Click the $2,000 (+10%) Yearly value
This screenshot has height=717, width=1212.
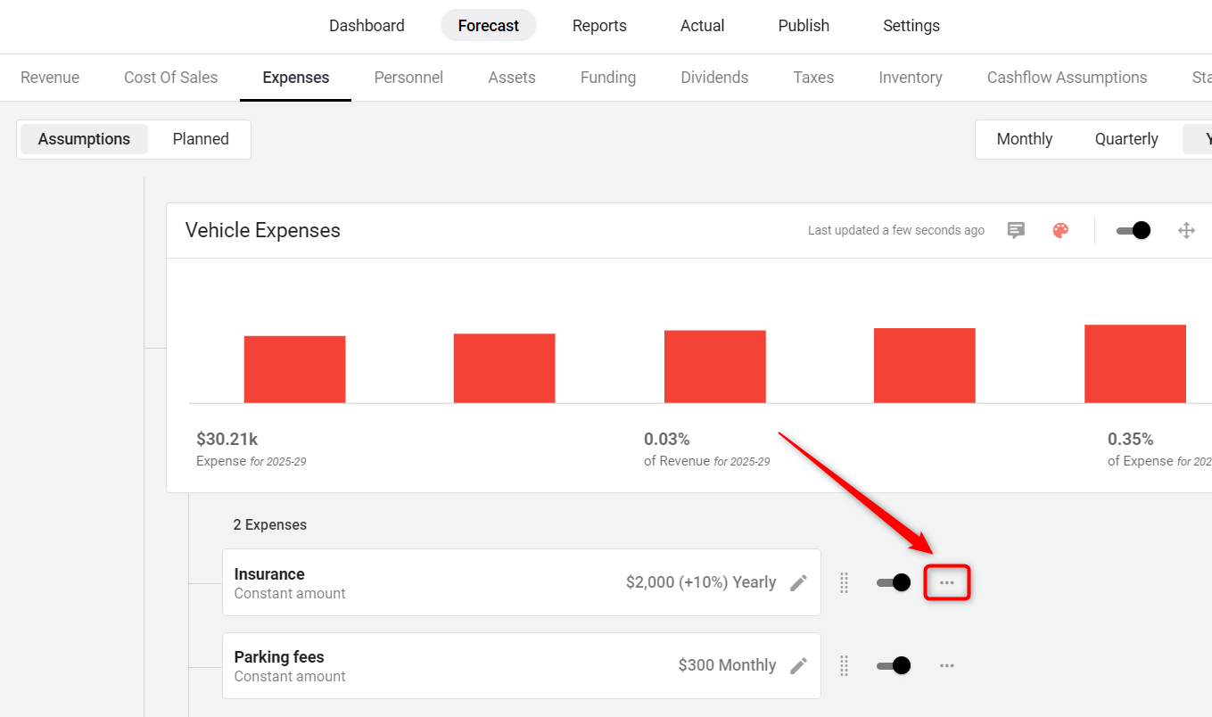pos(701,582)
